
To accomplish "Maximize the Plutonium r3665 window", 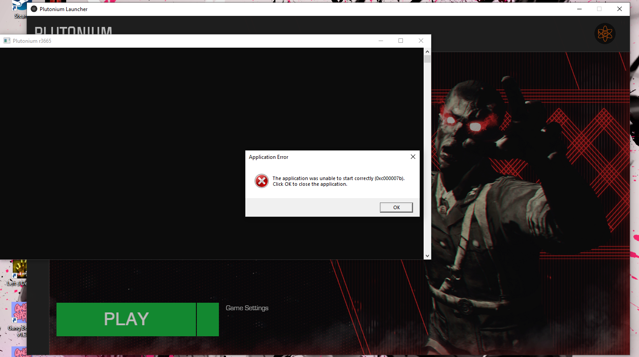I will pyautogui.click(x=401, y=41).
